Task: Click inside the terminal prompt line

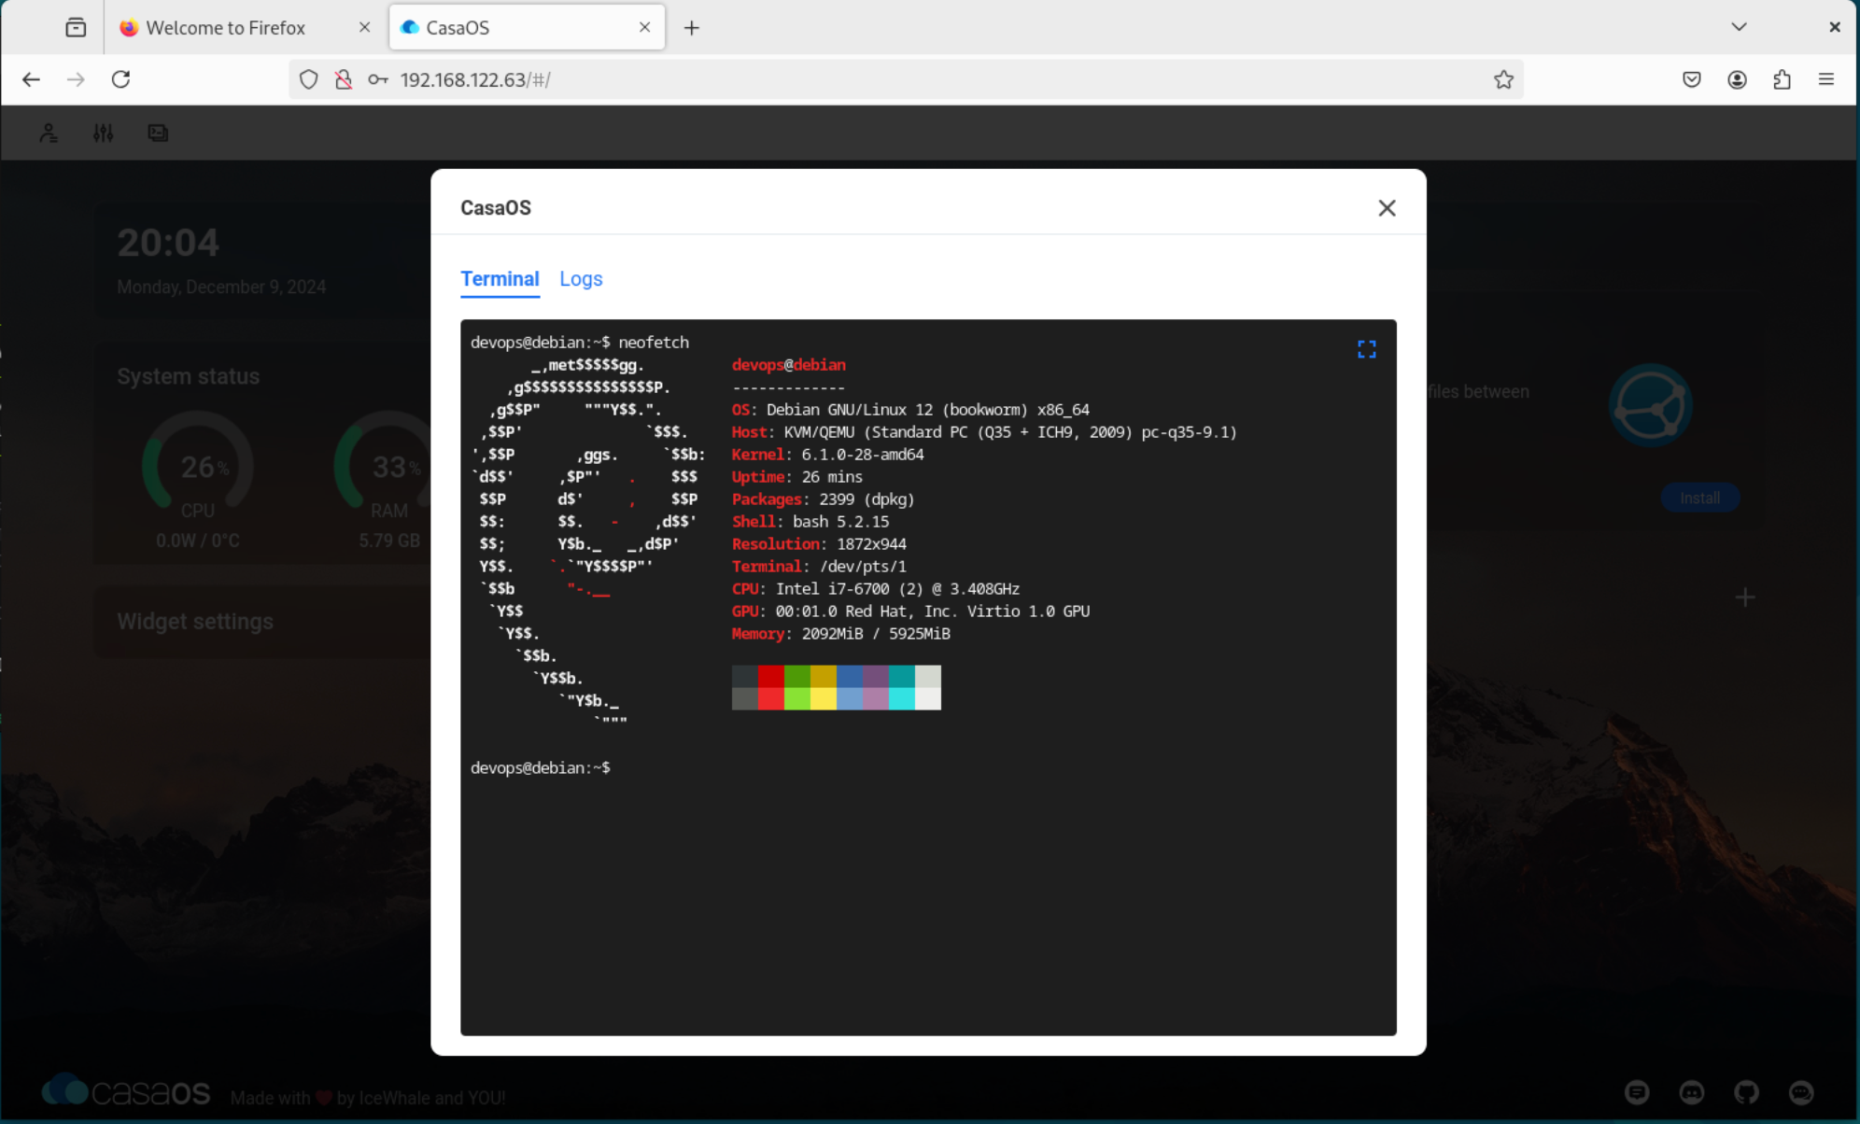Action: click(x=654, y=767)
